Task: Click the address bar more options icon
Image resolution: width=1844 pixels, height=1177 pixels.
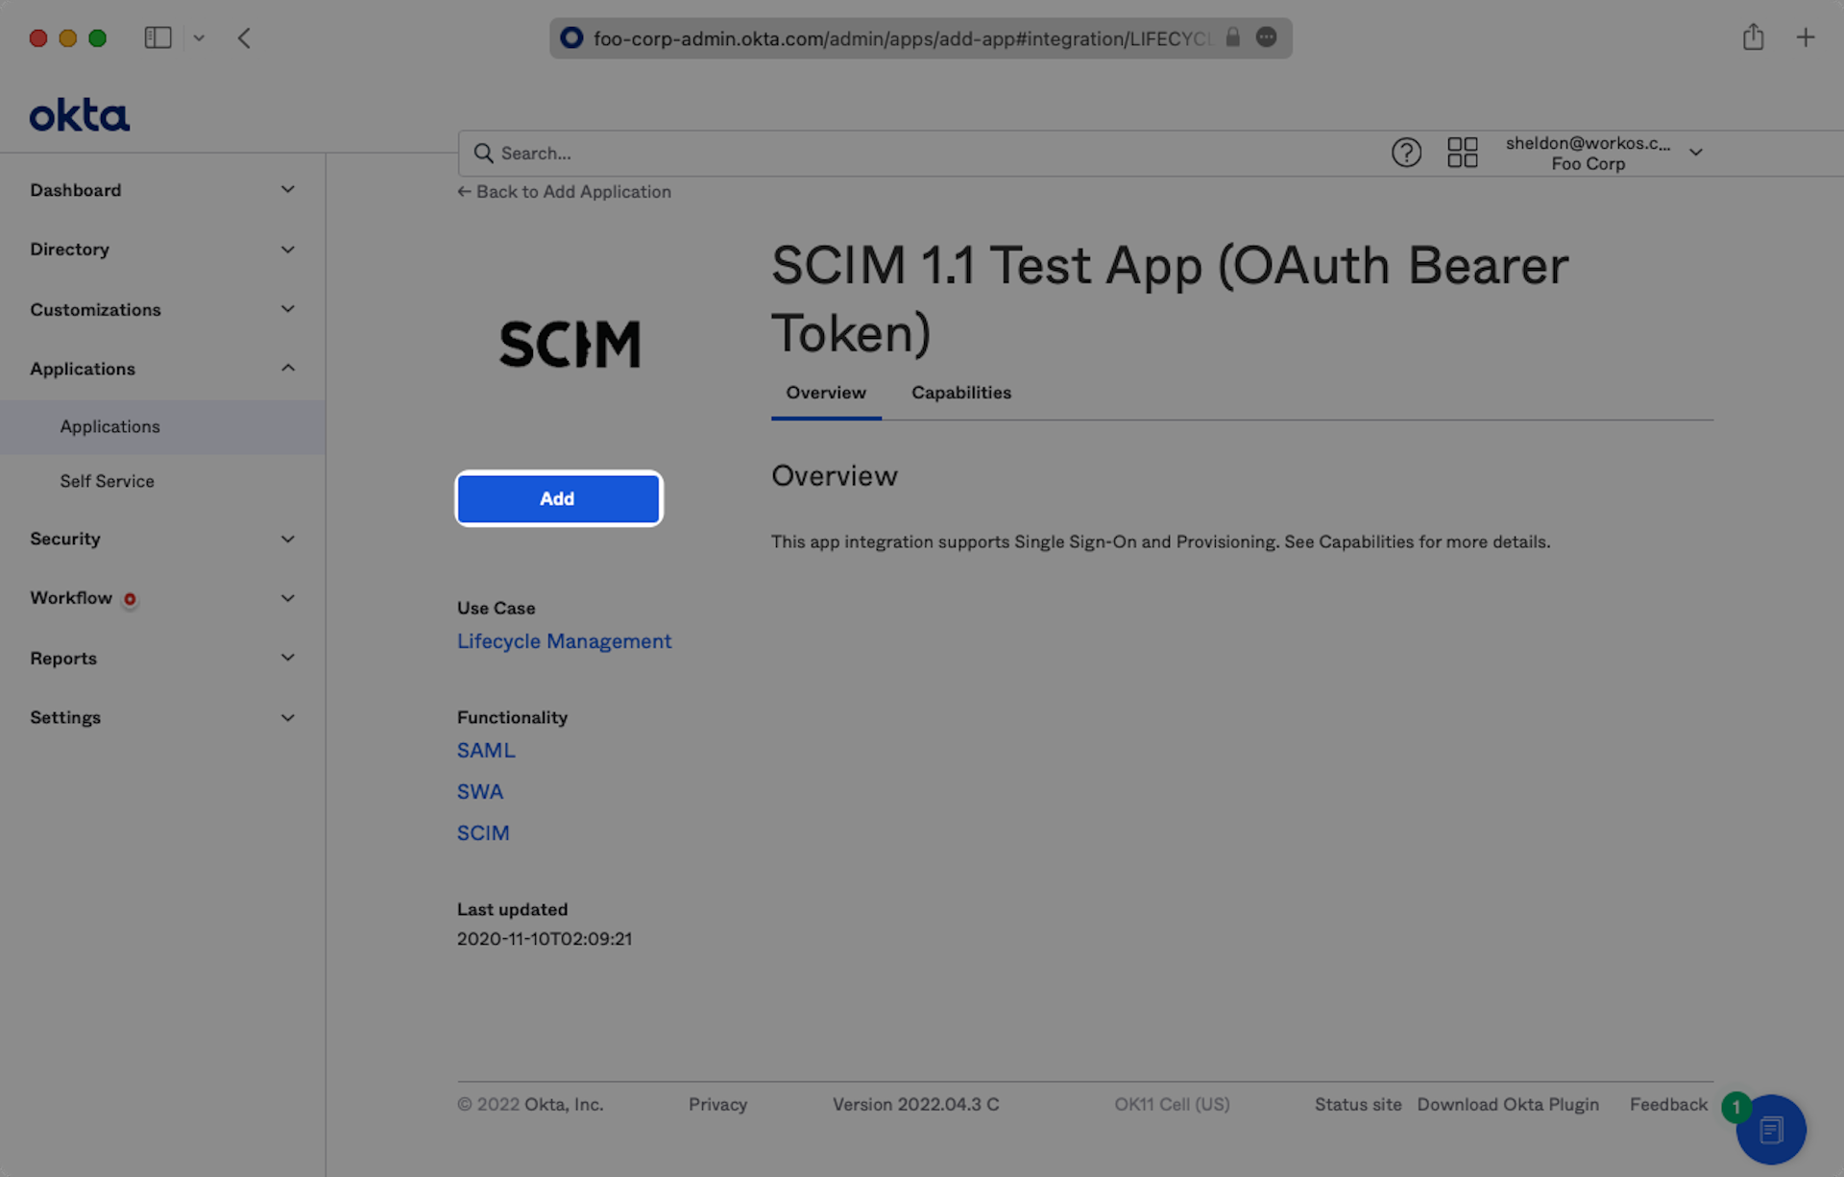Action: click(1267, 37)
